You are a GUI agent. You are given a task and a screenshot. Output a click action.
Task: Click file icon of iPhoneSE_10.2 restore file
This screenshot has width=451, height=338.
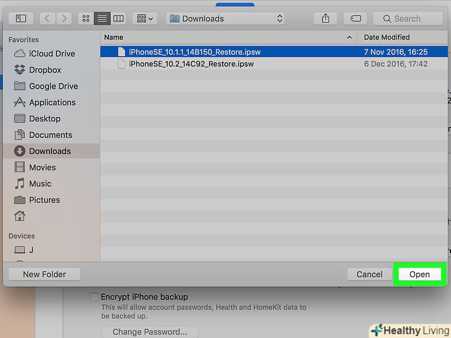(x=121, y=64)
